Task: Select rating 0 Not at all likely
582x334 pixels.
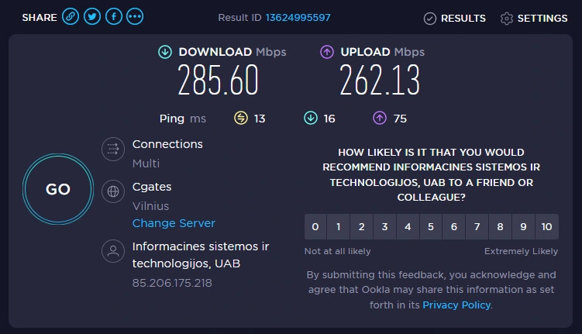Action: pos(315,227)
